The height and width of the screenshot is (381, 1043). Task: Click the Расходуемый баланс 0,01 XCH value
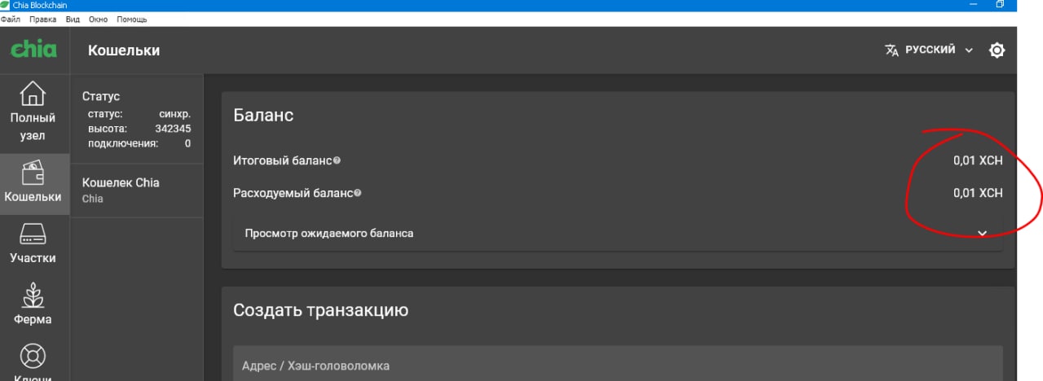coord(978,193)
